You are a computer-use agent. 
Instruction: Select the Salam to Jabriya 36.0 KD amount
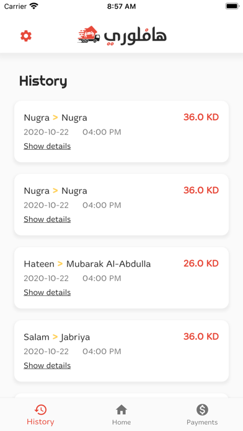201,336
